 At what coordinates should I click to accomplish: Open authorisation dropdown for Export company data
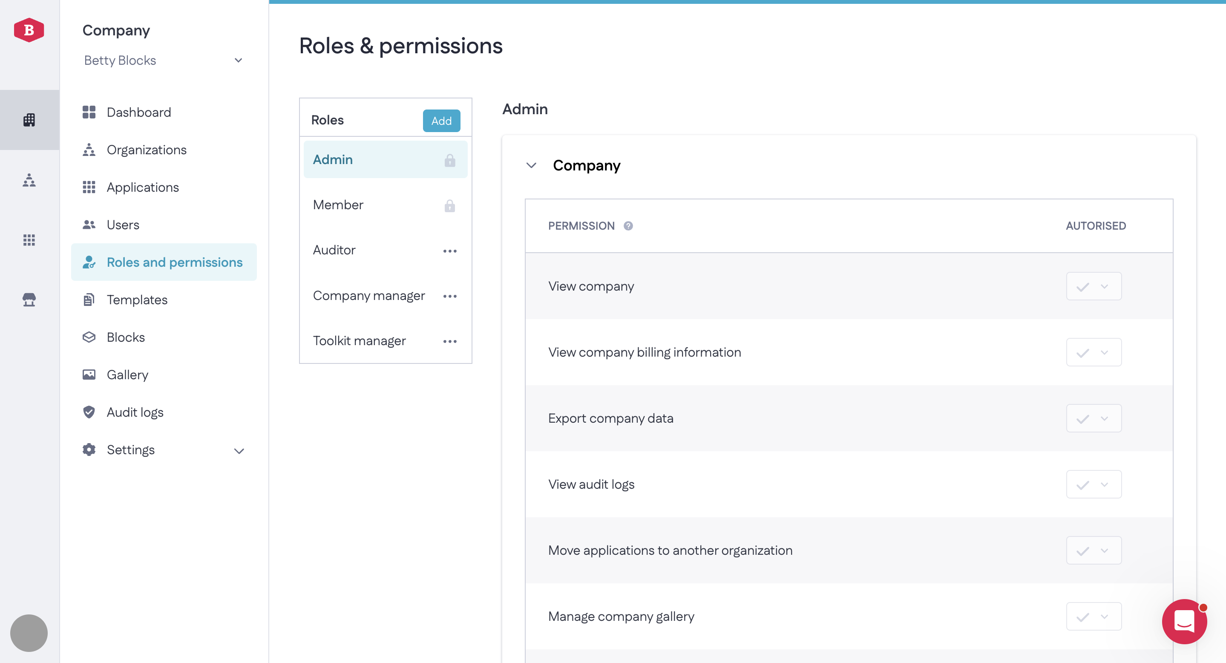pos(1094,418)
